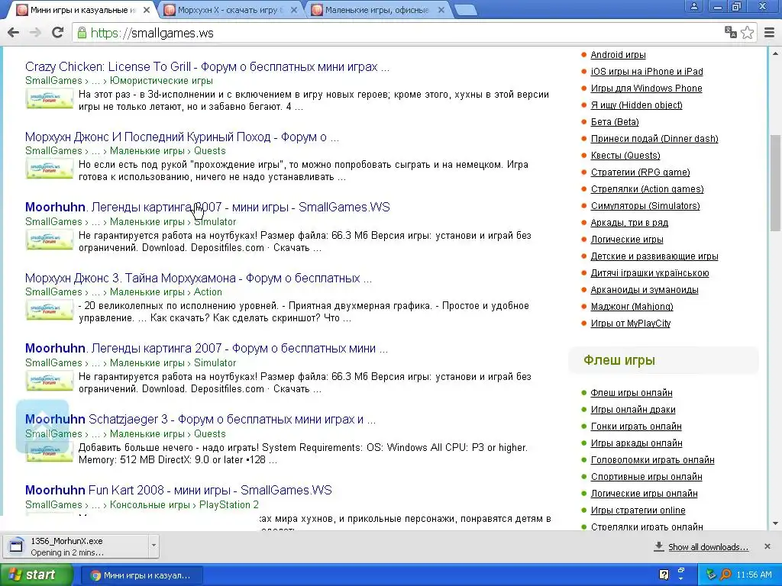
Task: Click the tray icon beside the magnifier icon
Action: [711, 575]
